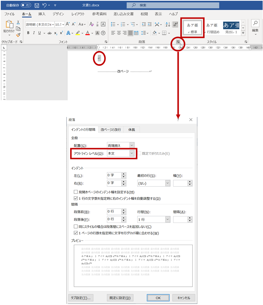Click the Bold formatting button

[x=28, y=33]
